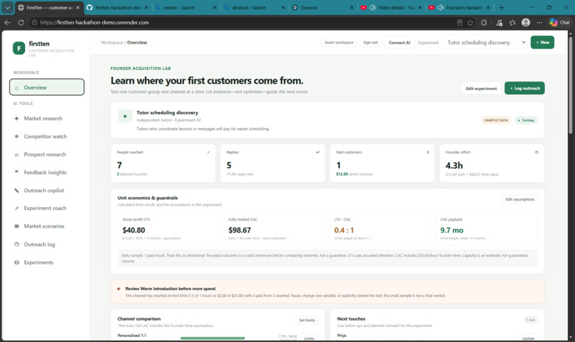Click Set limits in Channel comparison
Image resolution: width=575 pixels, height=342 pixels.
pos(307,320)
